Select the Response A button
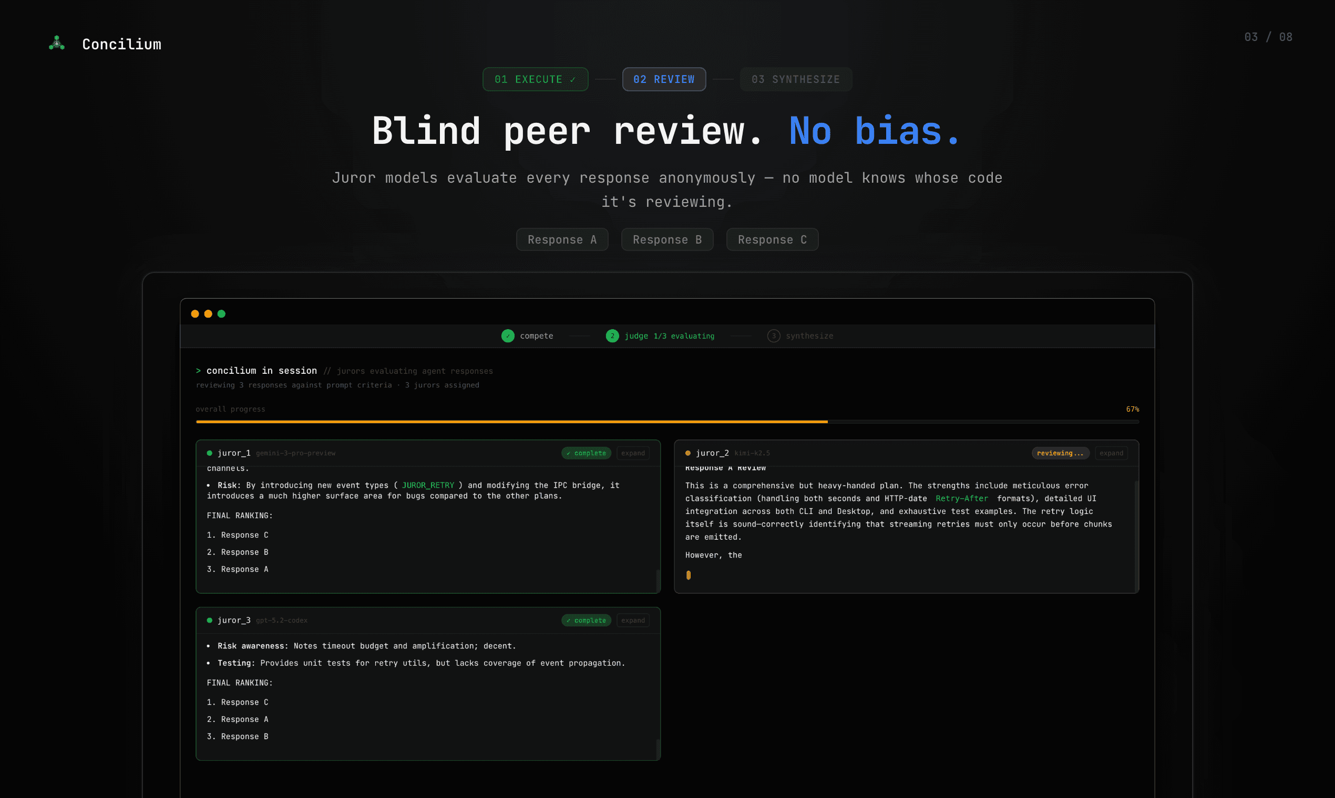1335x798 pixels. click(x=562, y=239)
